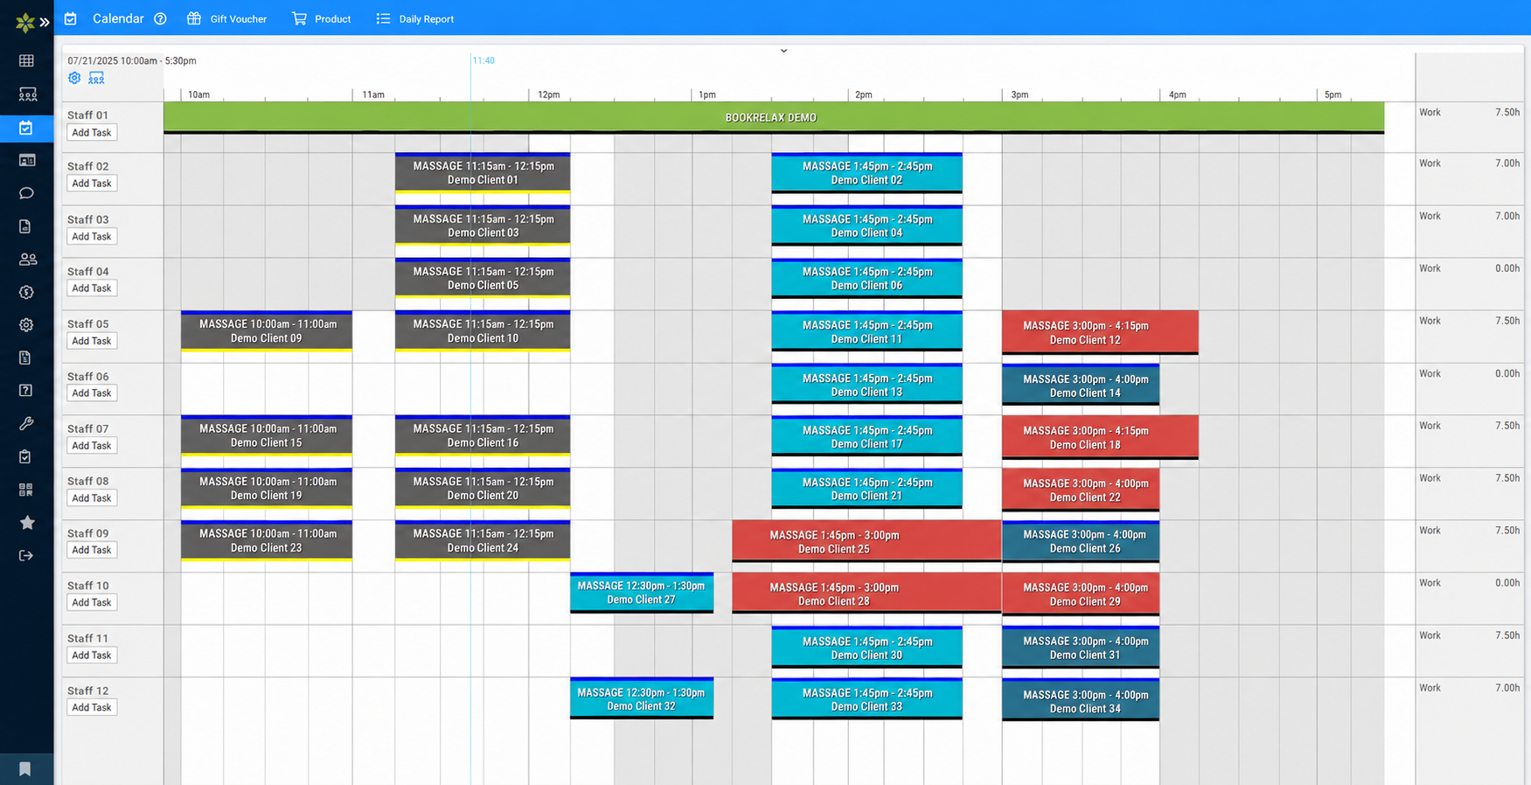Click Add Task under Staff 09
The width and height of the screenshot is (1531, 785).
click(92, 550)
